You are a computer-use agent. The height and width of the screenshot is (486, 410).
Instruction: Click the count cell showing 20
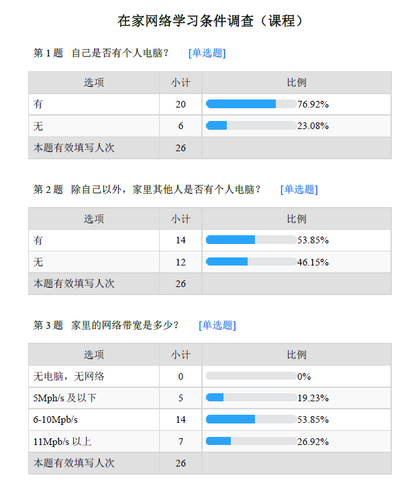pyautogui.click(x=181, y=104)
